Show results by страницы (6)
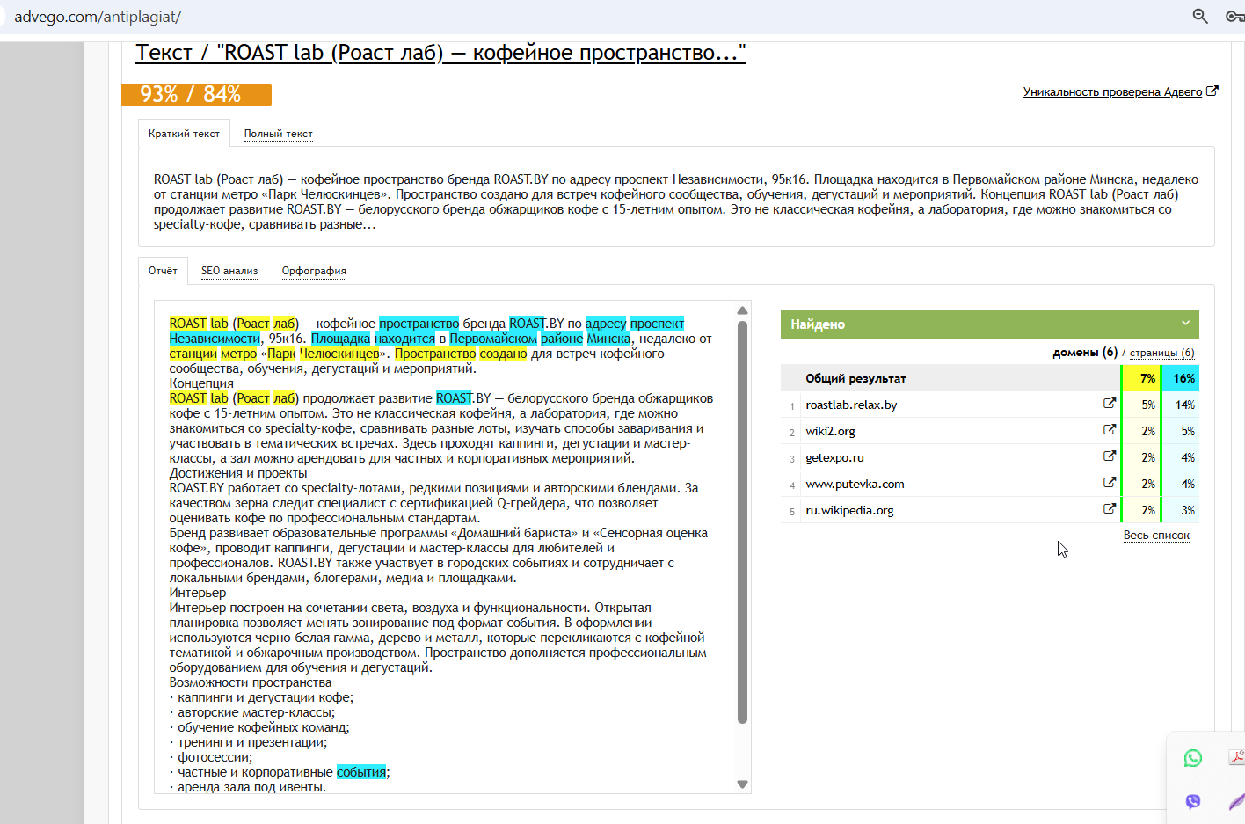The height and width of the screenshot is (824, 1245). click(x=1162, y=353)
